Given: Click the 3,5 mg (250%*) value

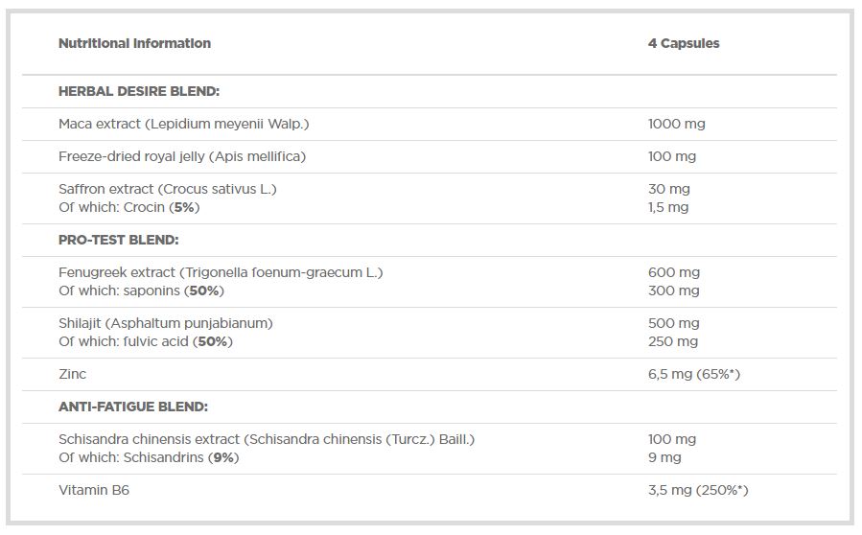Looking at the screenshot, I should pos(698,490).
